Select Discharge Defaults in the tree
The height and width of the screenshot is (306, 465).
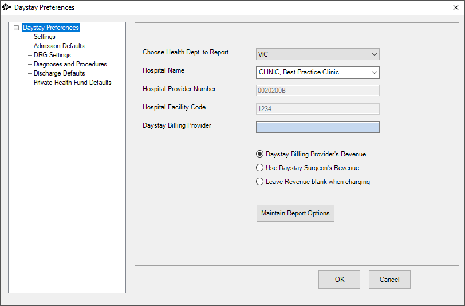point(60,73)
